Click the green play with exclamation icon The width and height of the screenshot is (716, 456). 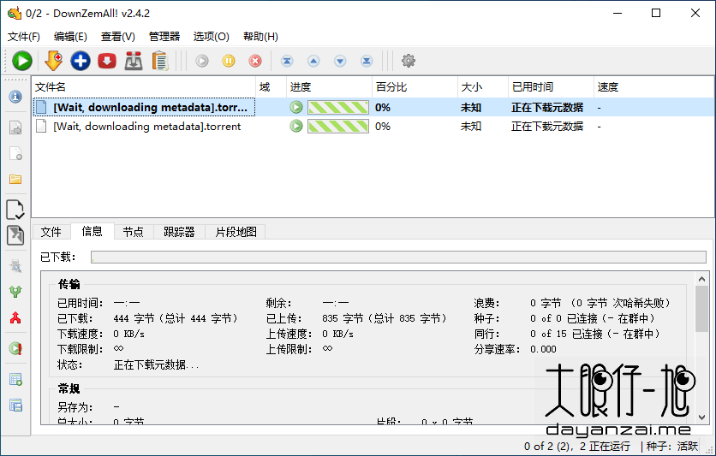[x=15, y=348]
